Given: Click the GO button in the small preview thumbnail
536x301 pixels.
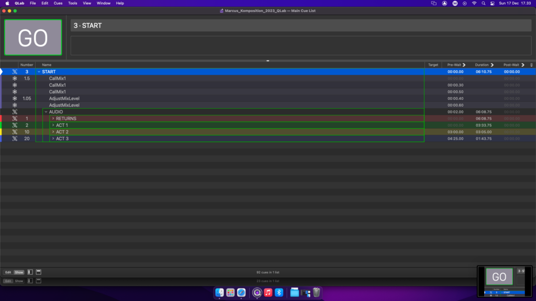Looking at the screenshot, I should [499, 276].
